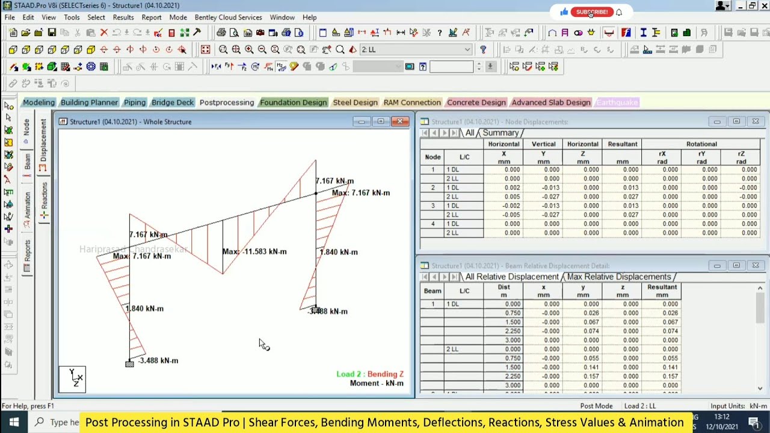Image resolution: width=770 pixels, height=433 pixels.
Task: Open Print Preview from the toolbar
Action: 234,32
